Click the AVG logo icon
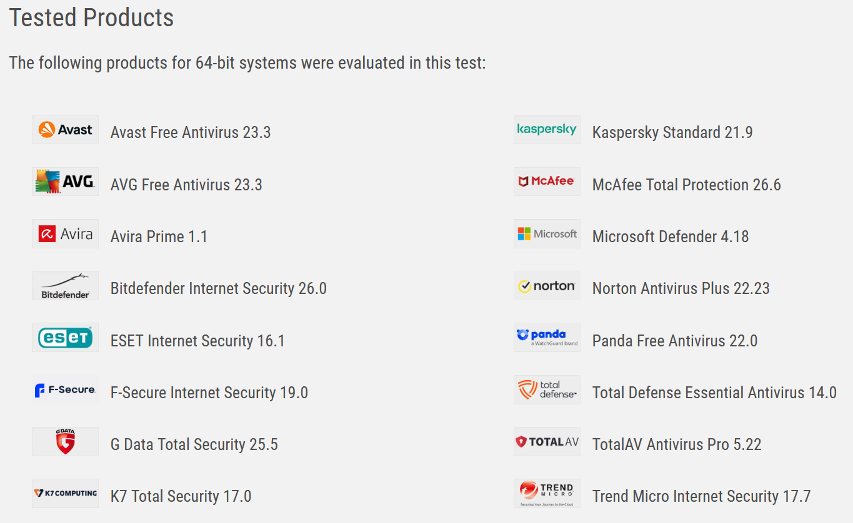Screen dimensions: 853x523 tap(65, 182)
